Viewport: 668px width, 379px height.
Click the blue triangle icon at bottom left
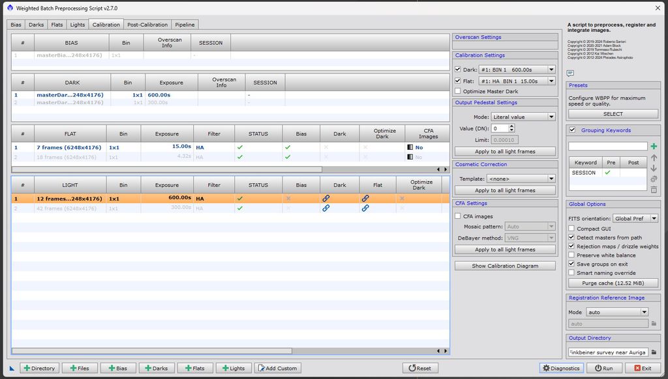coord(12,369)
